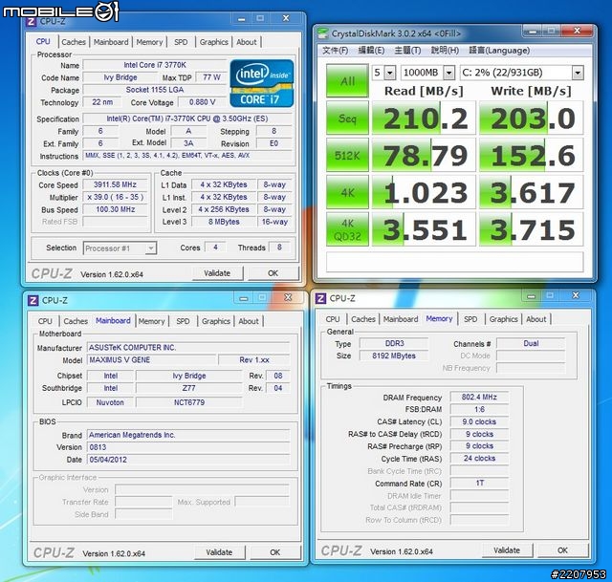Viewport: 612px width, 582px height.
Task: Open the 文件(F) menu in CrystalDiskMark
Action: tap(335, 51)
